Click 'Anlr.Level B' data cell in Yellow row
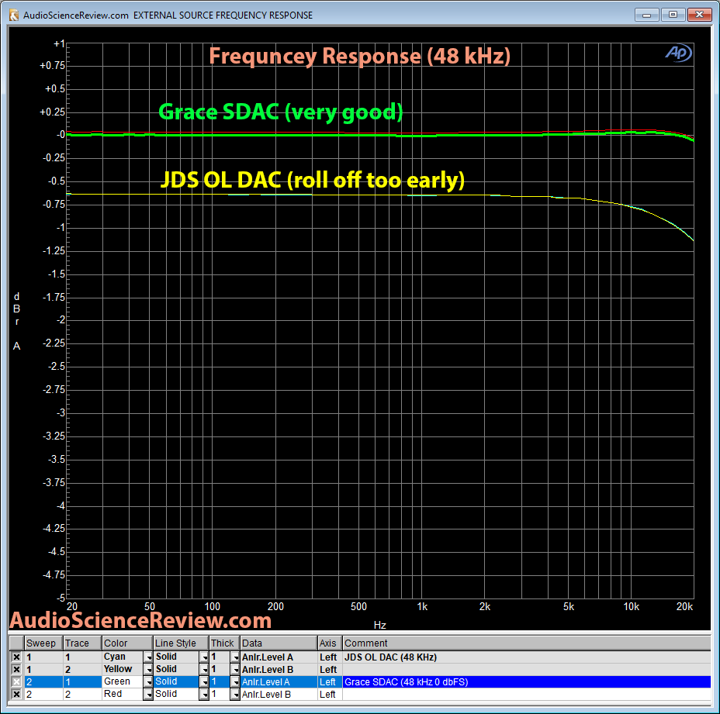 pos(279,670)
